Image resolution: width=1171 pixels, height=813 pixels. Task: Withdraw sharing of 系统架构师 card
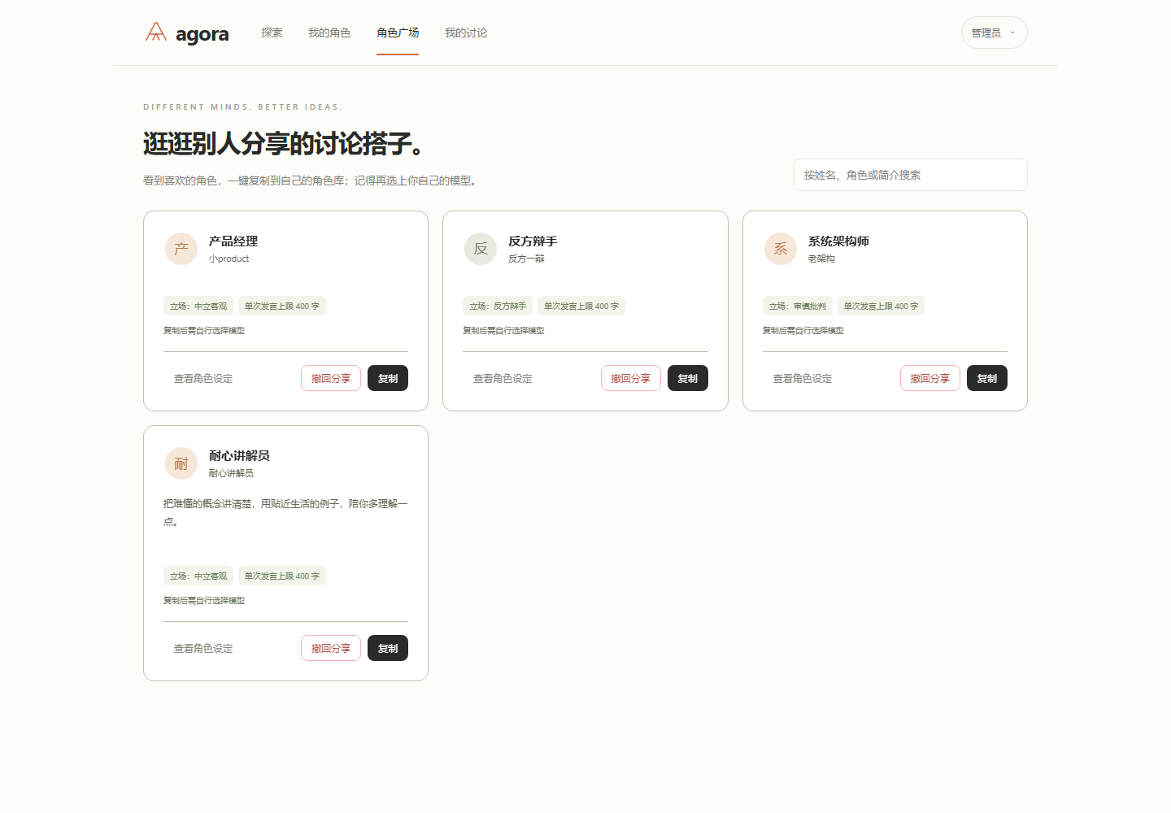930,378
